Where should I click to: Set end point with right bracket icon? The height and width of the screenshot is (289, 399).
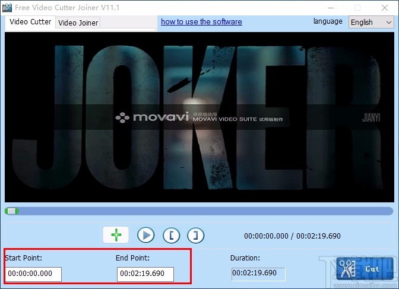195,236
